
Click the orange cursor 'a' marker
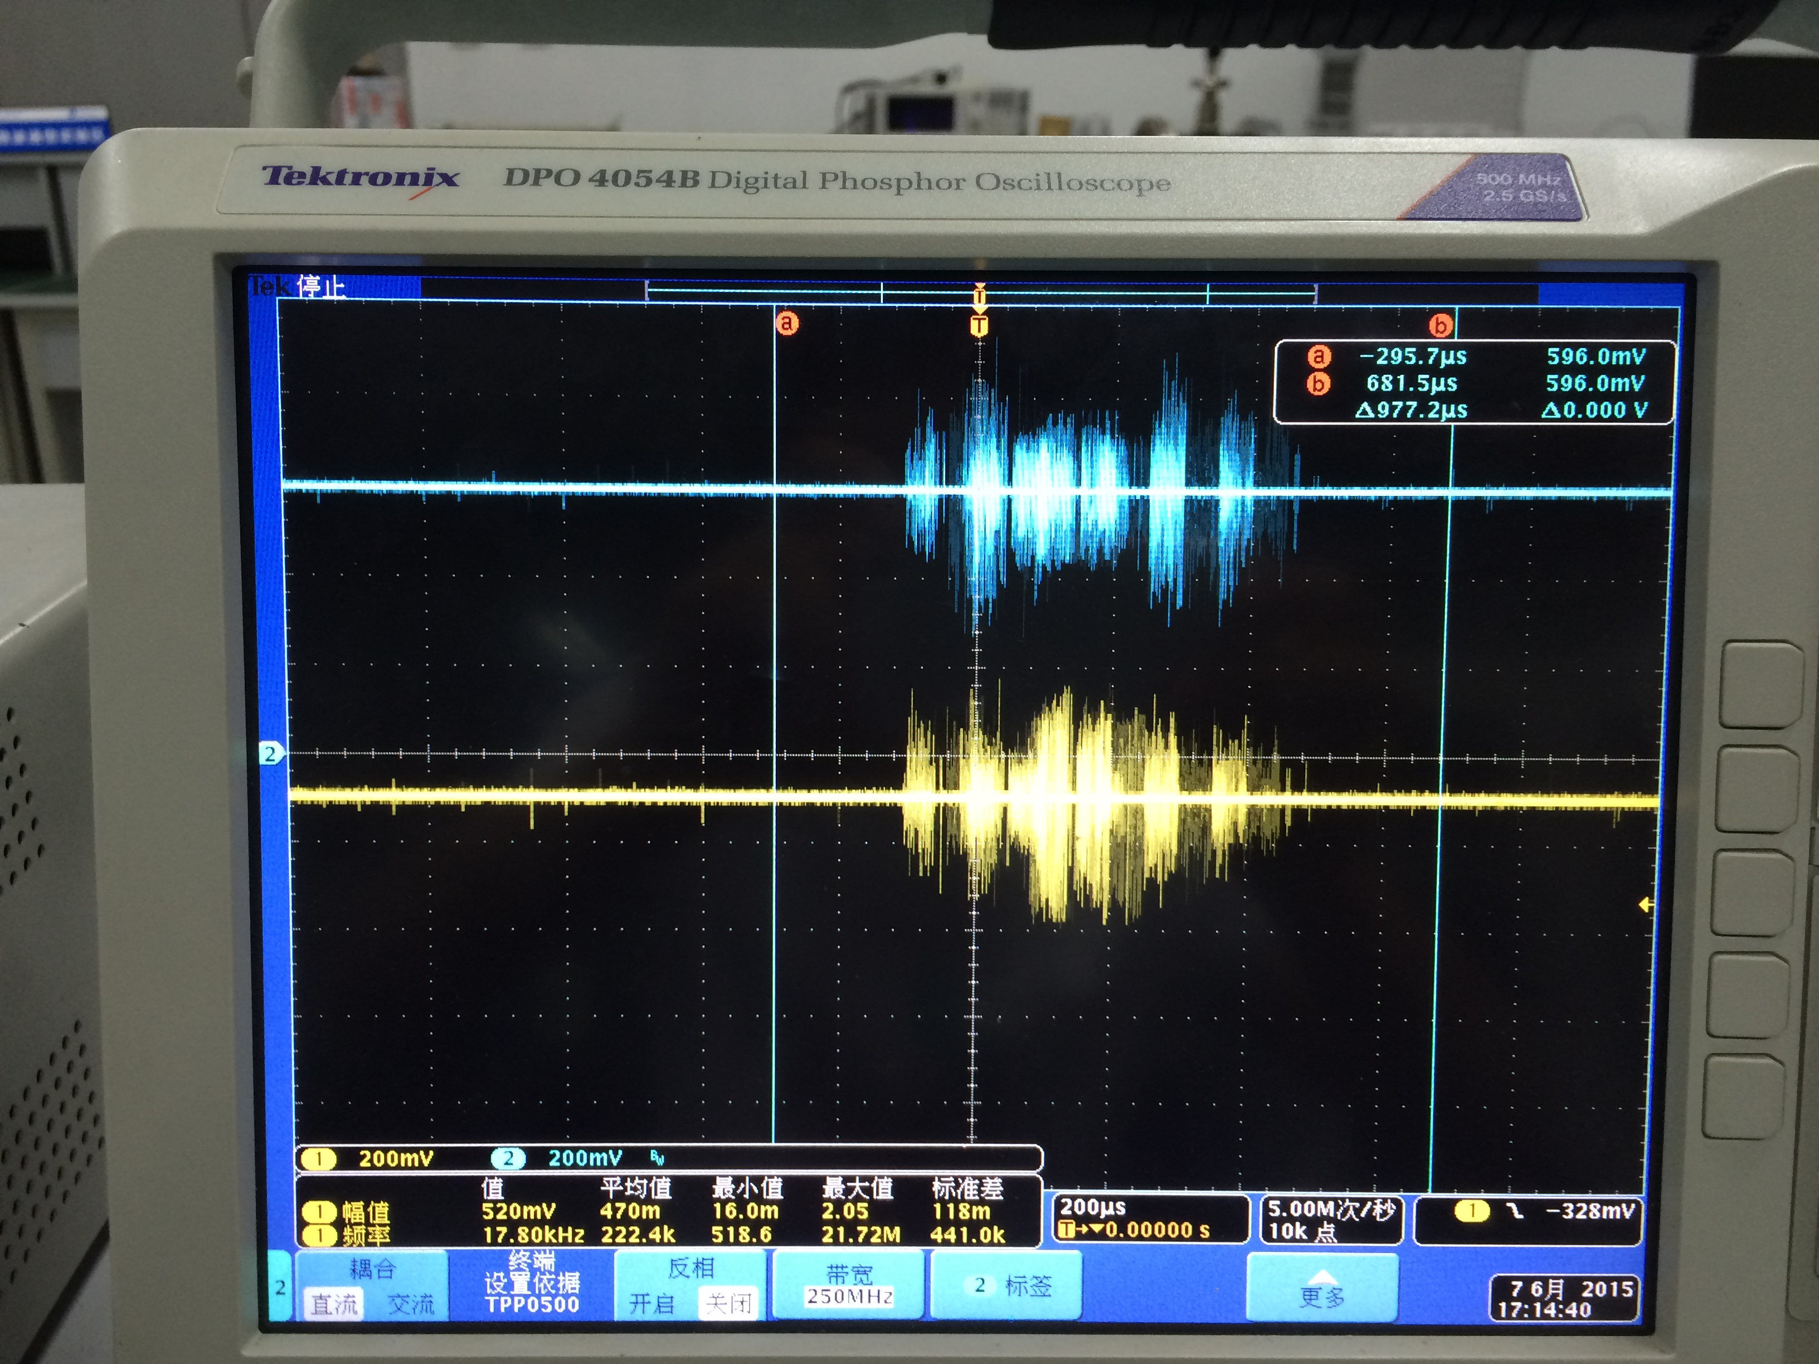click(x=787, y=323)
